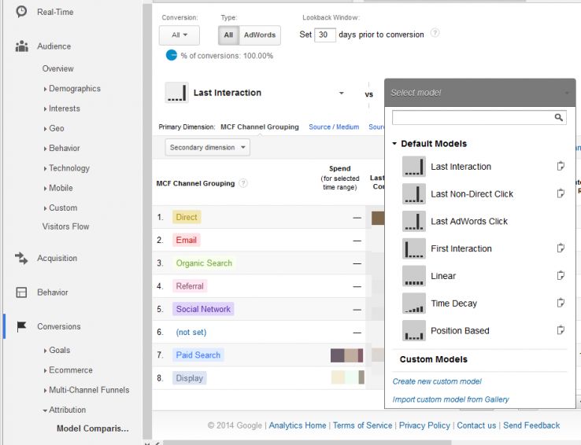Image resolution: width=581 pixels, height=445 pixels.
Task: Click Import custom model from Gallery
Action: pos(450,399)
